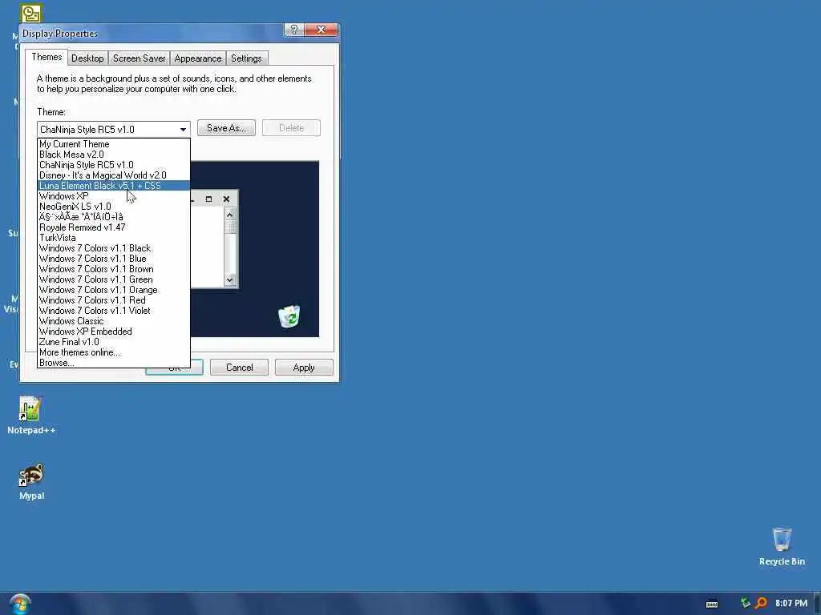Choose the Windows XP theme
821x615 pixels.
click(x=114, y=196)
